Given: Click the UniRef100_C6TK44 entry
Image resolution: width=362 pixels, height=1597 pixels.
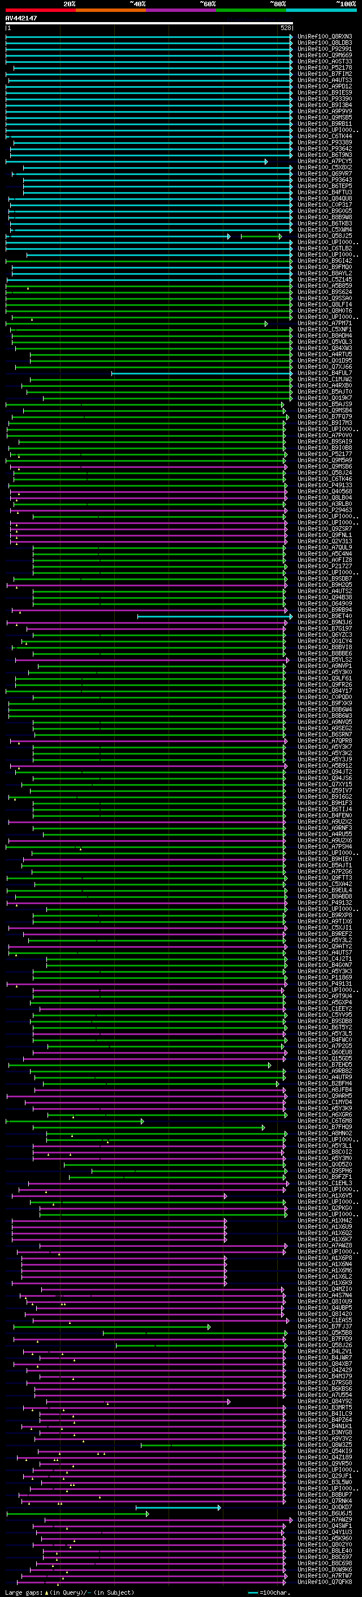Looking at the screenshot, I should pos(325,137).
